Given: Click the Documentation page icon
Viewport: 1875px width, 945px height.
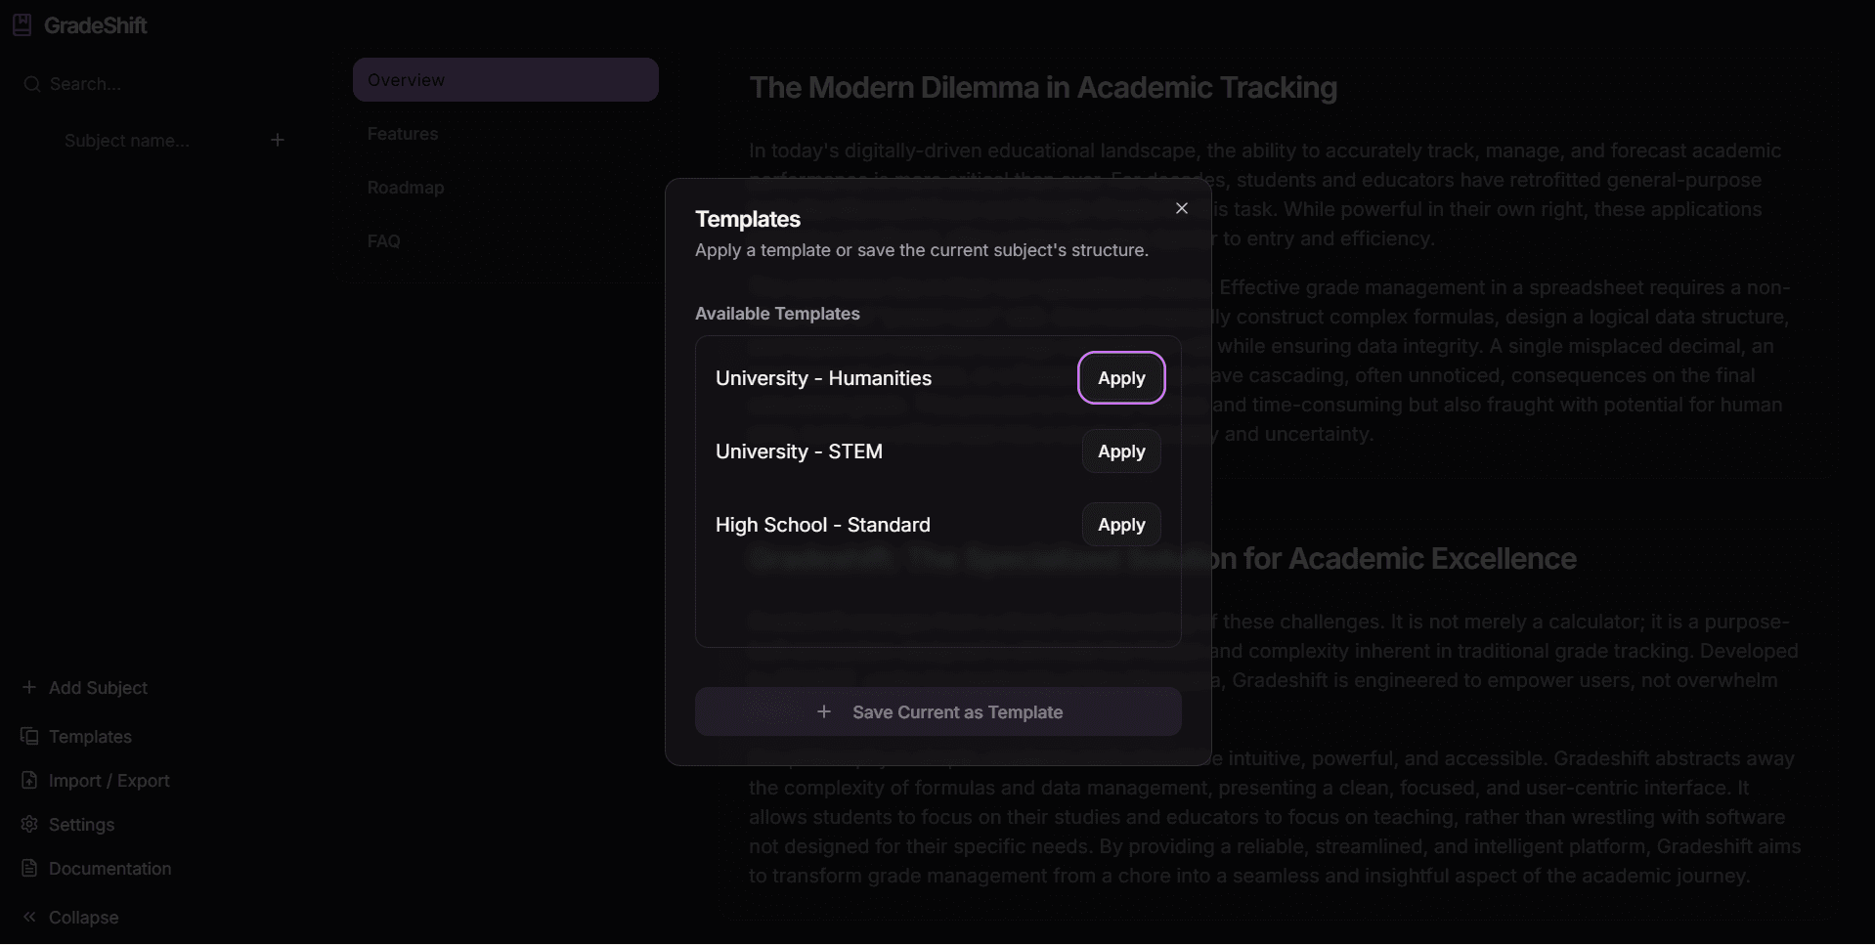Looking at the screenshot, I should tap(30, 868).
